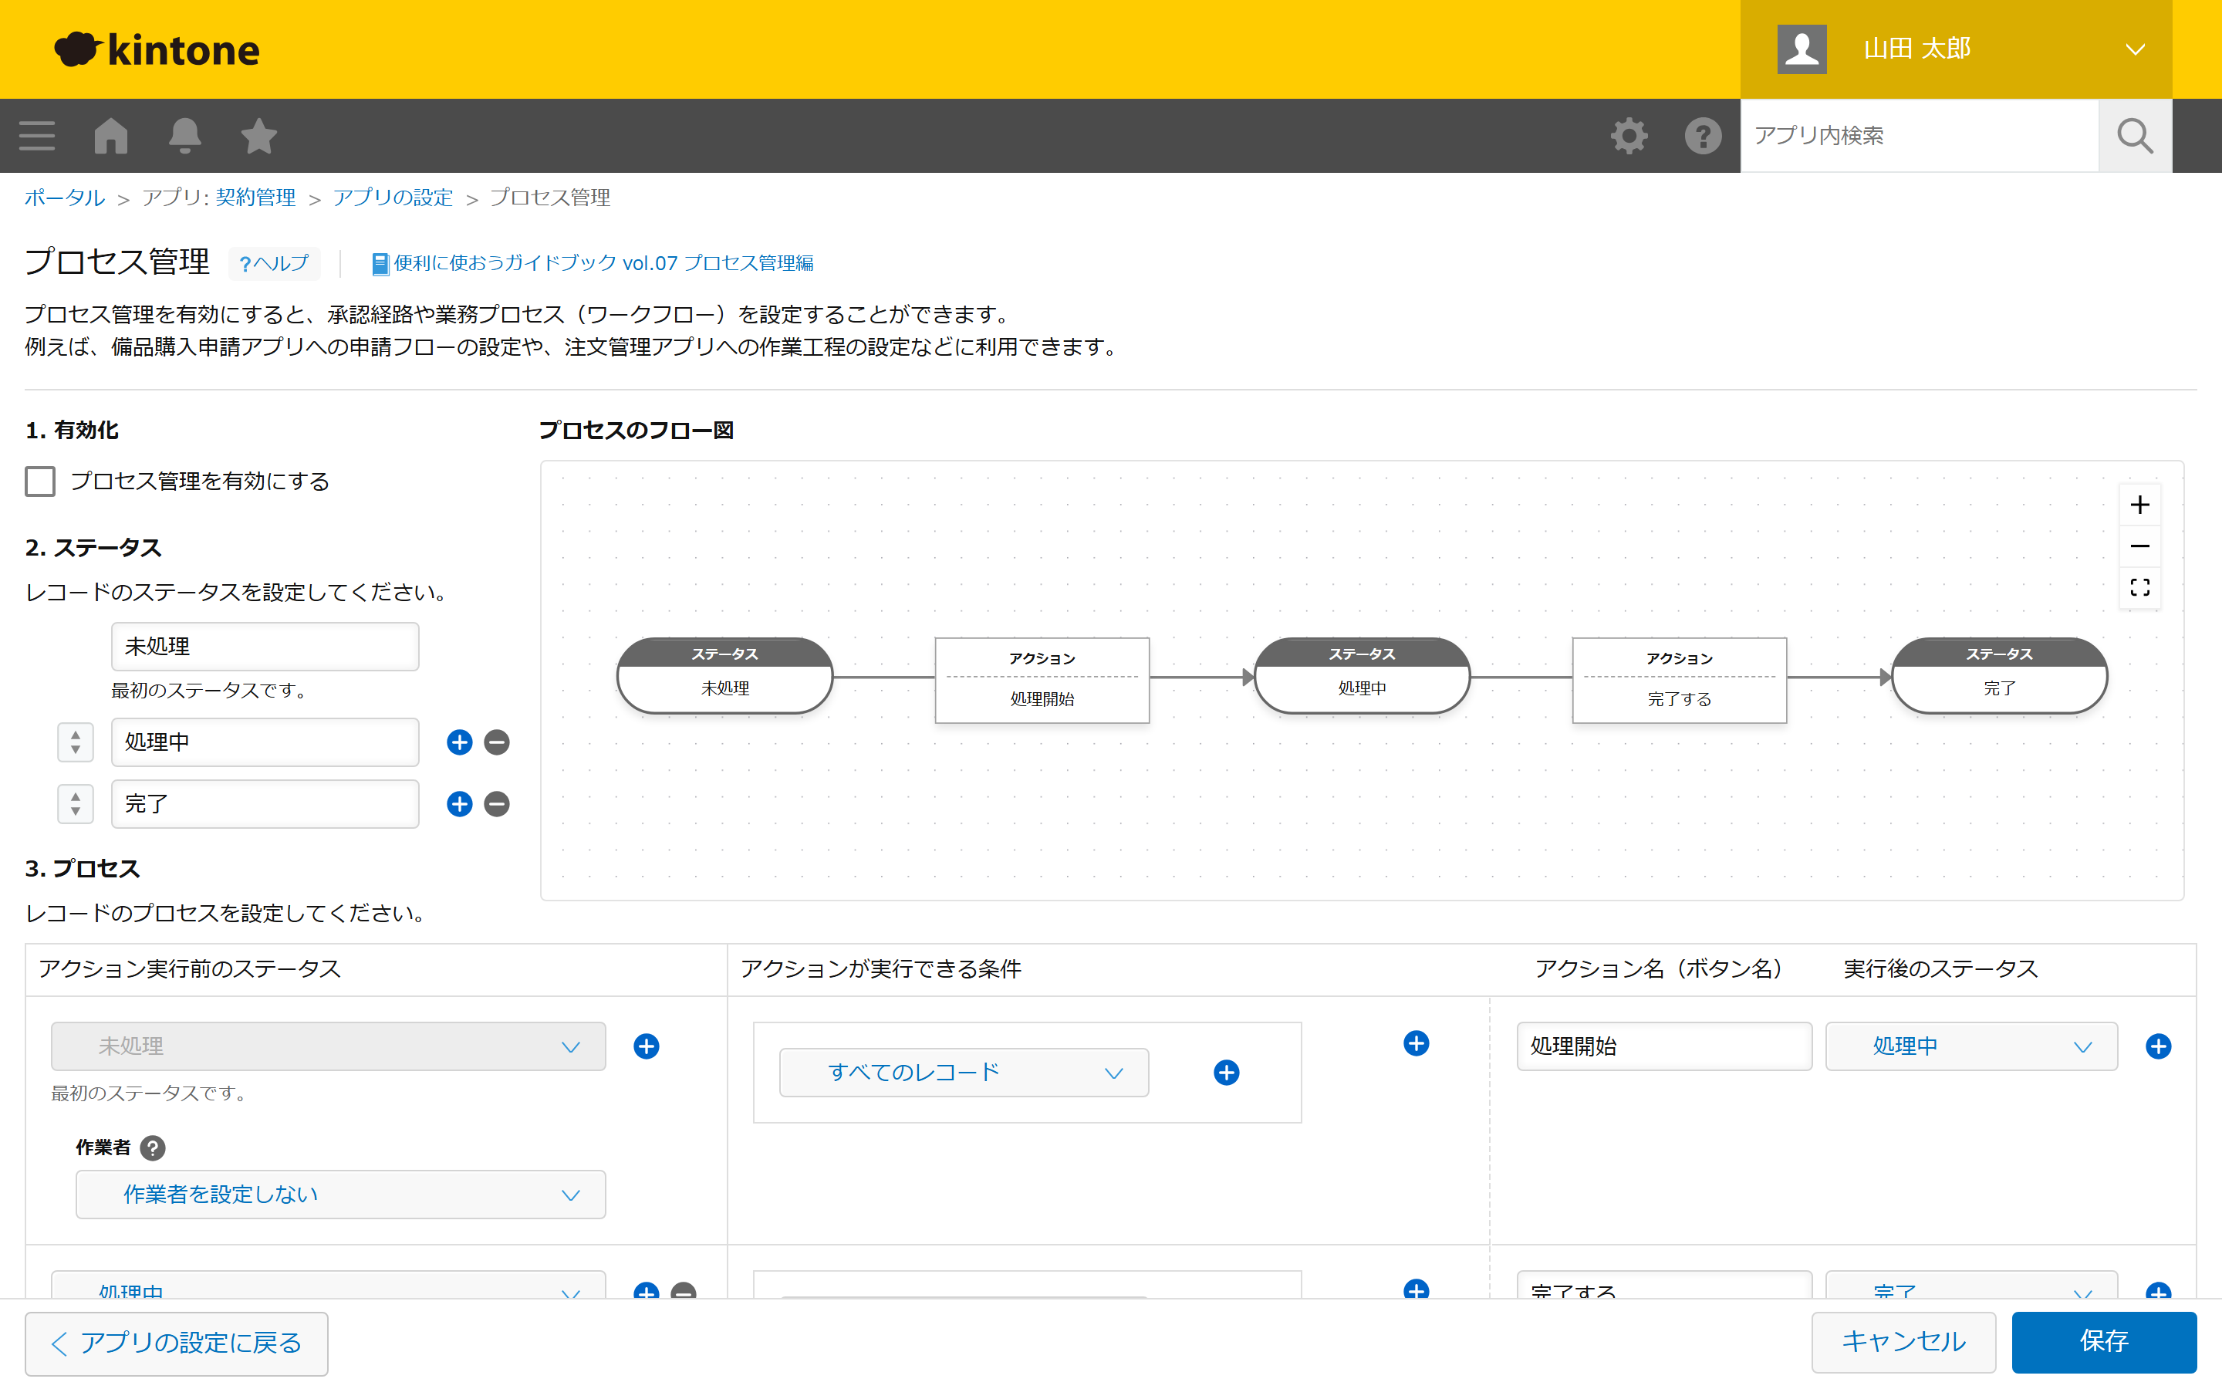
Task: Fit flow diagram to full view
Action: point(2139,588)
